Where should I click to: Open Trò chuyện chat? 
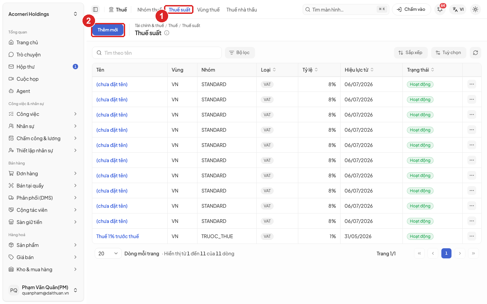click(43, 55)
